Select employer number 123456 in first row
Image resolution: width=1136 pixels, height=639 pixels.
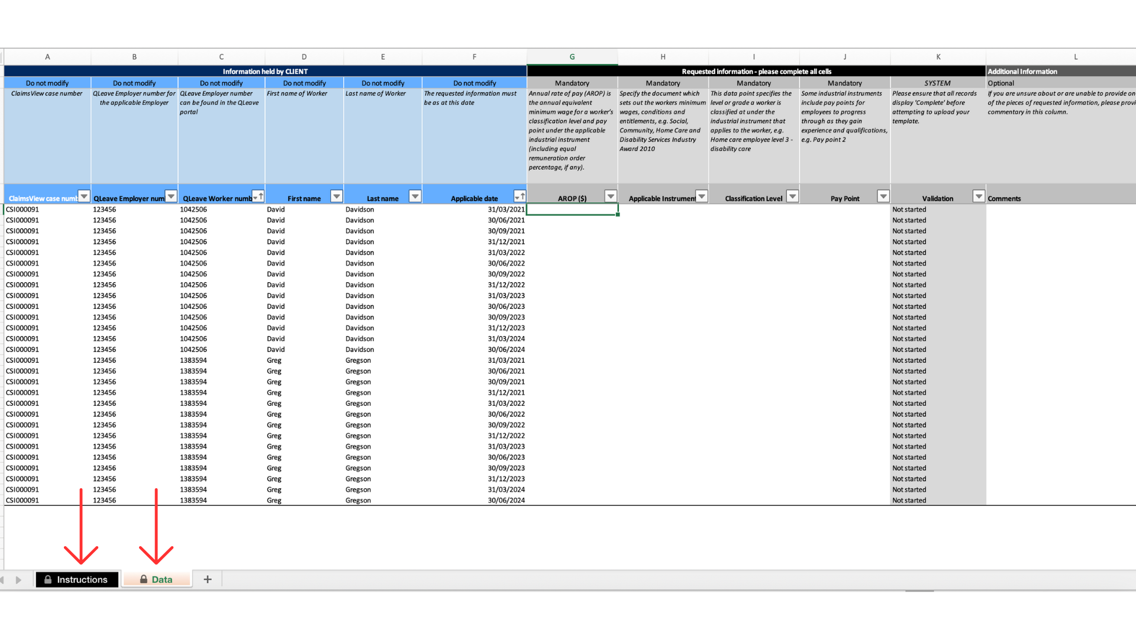[x=134, y=209]
